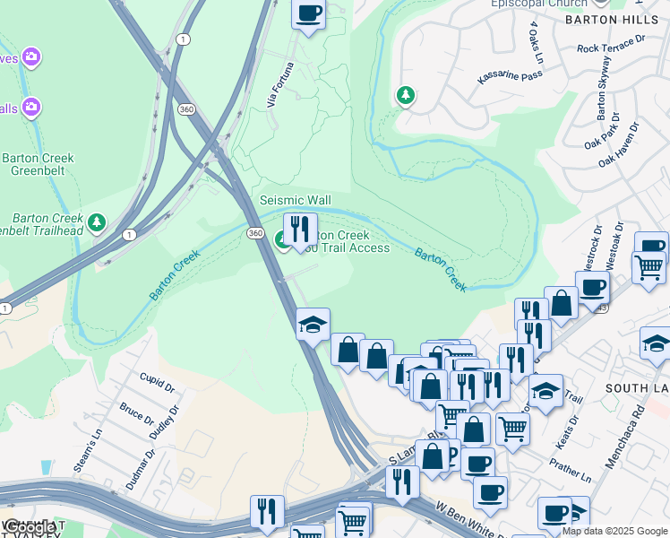Click the coffee cup marker above W Ben White
The image size is (670, 538).
pos(491,495)
